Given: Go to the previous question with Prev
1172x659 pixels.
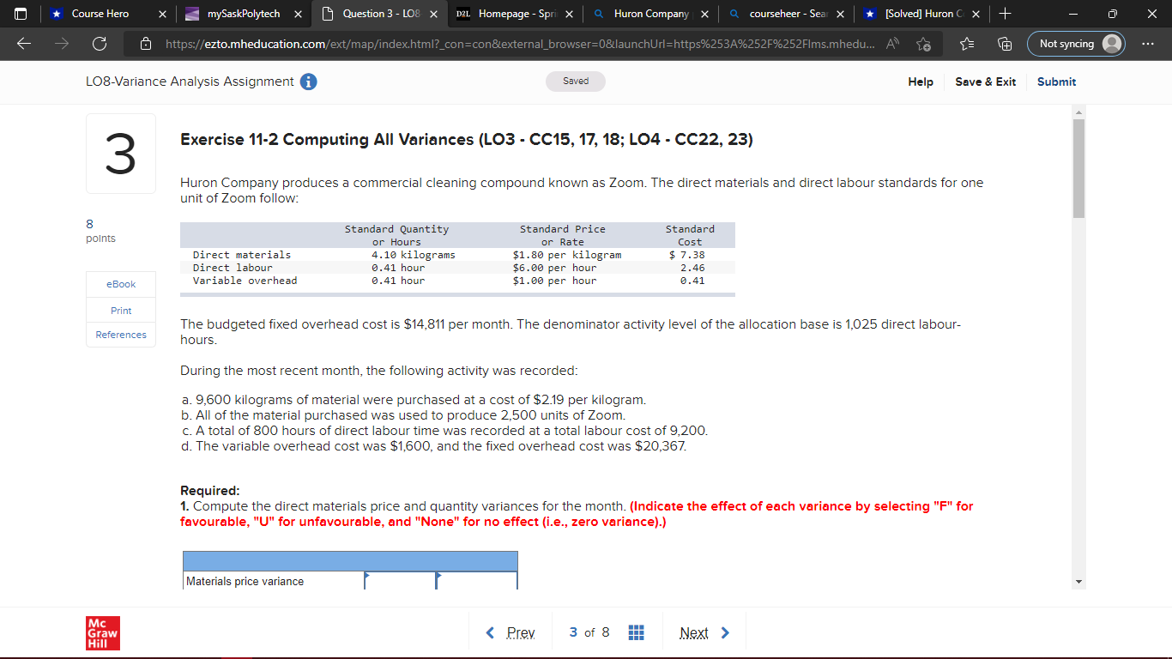Looking at the screenshot, I should pyautogui.click(x=511, y=632).
